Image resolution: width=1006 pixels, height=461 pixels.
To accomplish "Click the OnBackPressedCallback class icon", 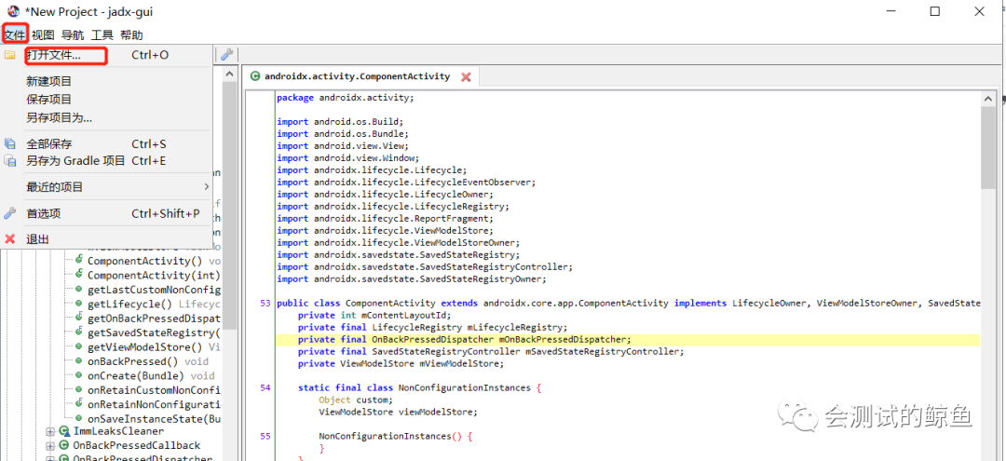I will (64, 445).
